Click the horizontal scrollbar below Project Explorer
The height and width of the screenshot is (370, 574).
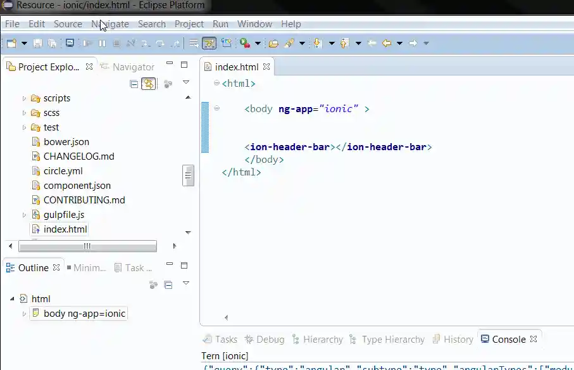[88, 246]
